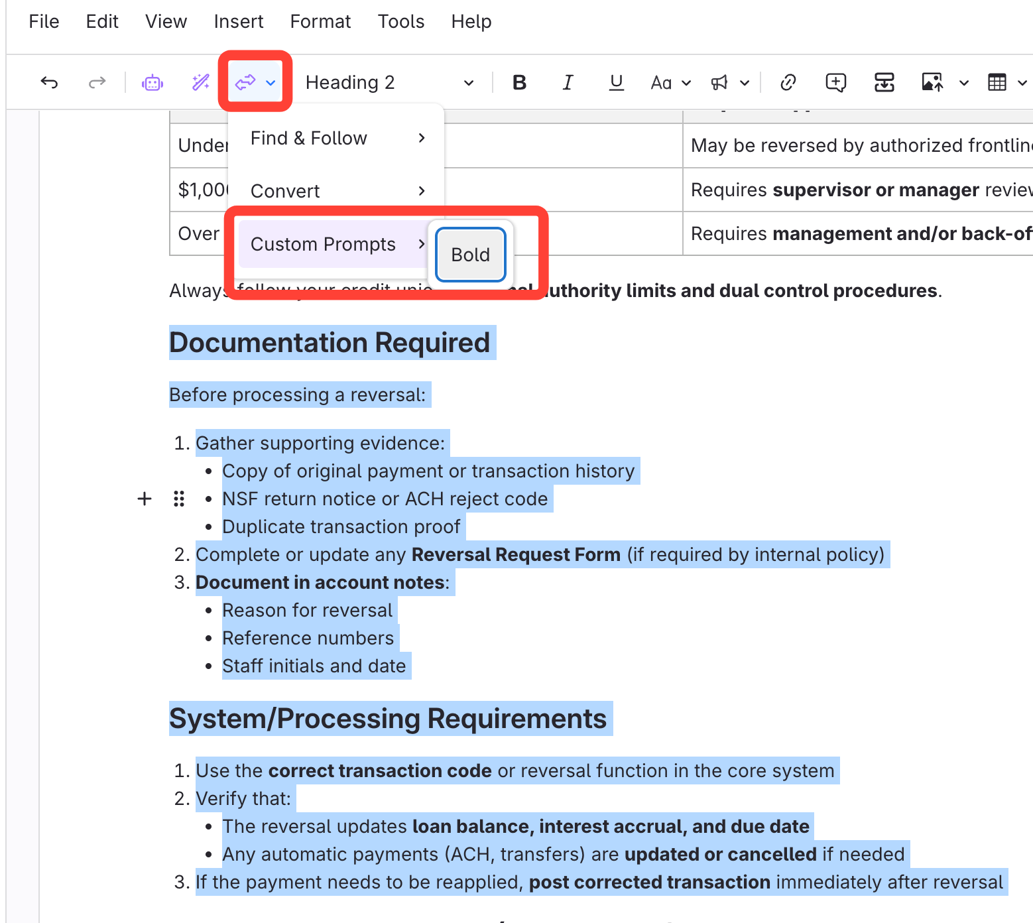
Task: Click 'Gather supporting evidence:' list item
Action: tap(320, 443)
